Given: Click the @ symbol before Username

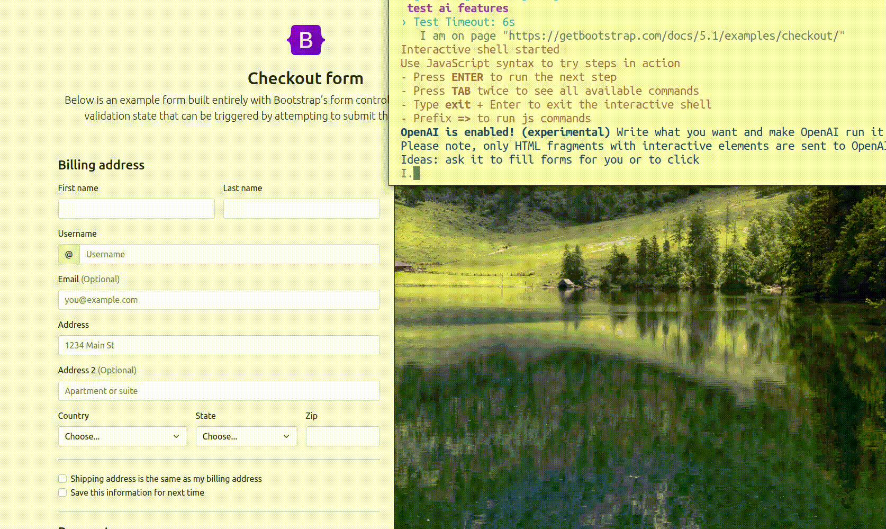Looking at the screenshot, I should tap(69, 254).
